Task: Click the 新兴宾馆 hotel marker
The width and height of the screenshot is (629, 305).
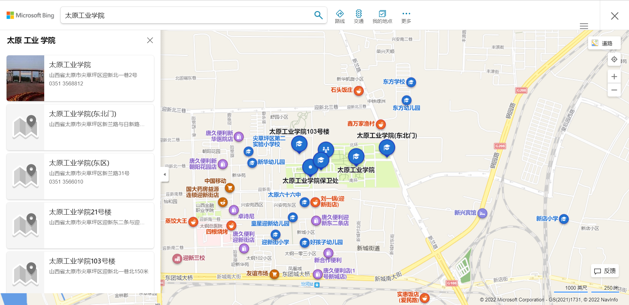Action: coord(482,213)
